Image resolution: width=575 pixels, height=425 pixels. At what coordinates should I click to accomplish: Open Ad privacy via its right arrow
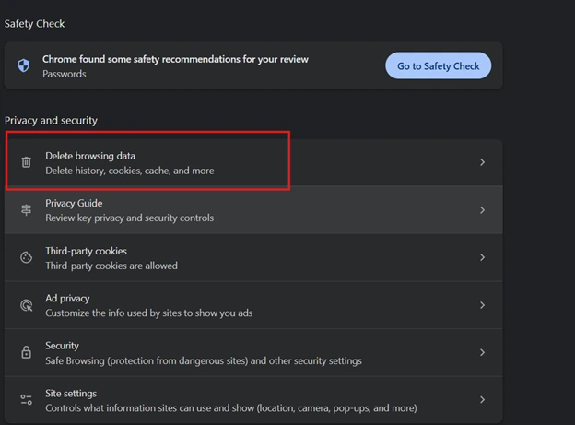(482, 305)
